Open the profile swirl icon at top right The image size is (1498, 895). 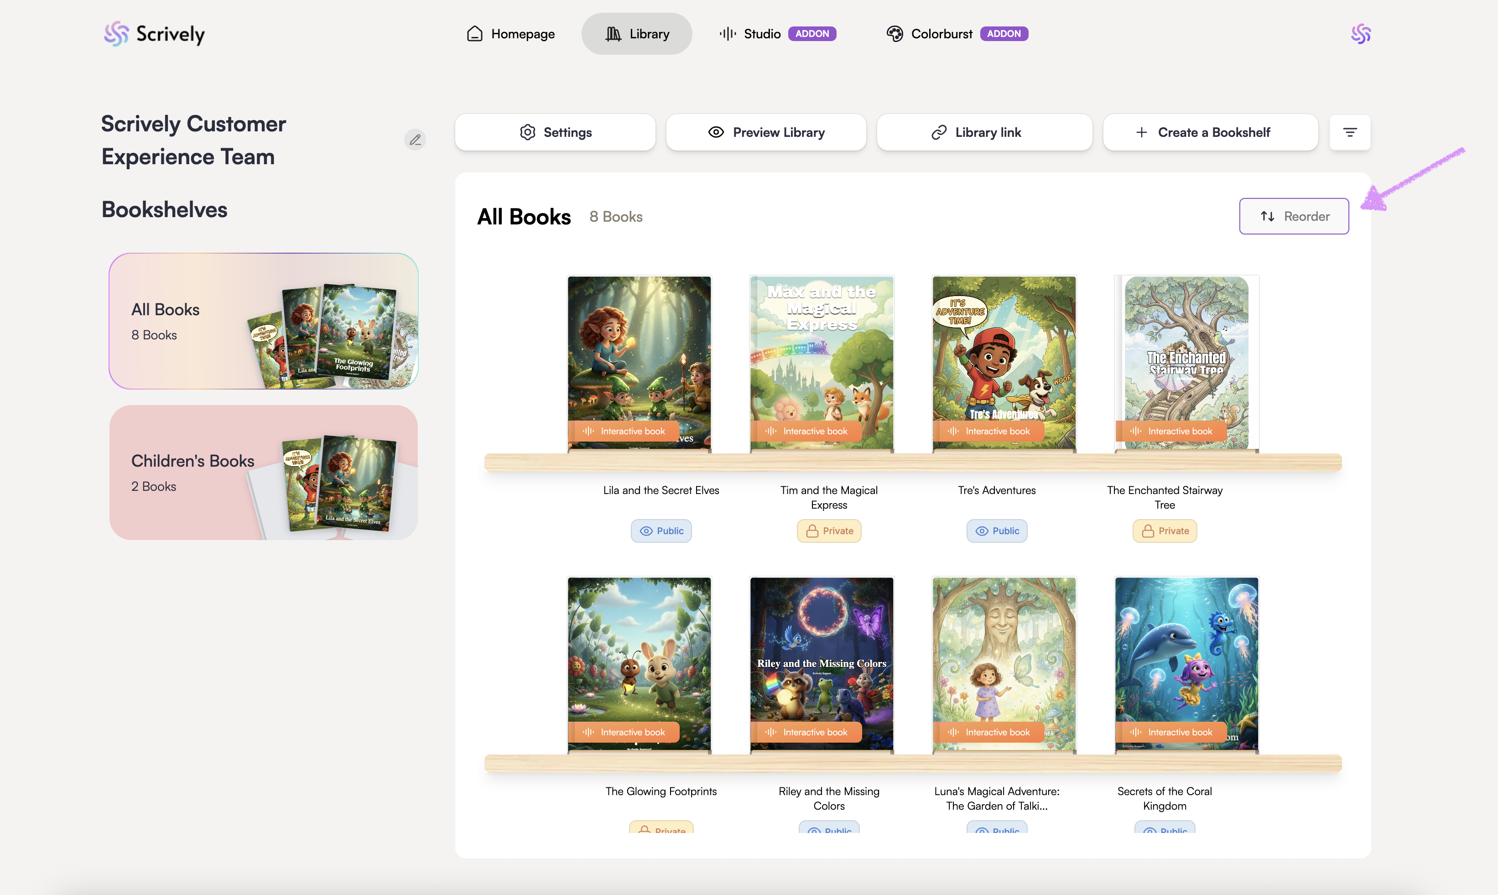click(1361, 34)
